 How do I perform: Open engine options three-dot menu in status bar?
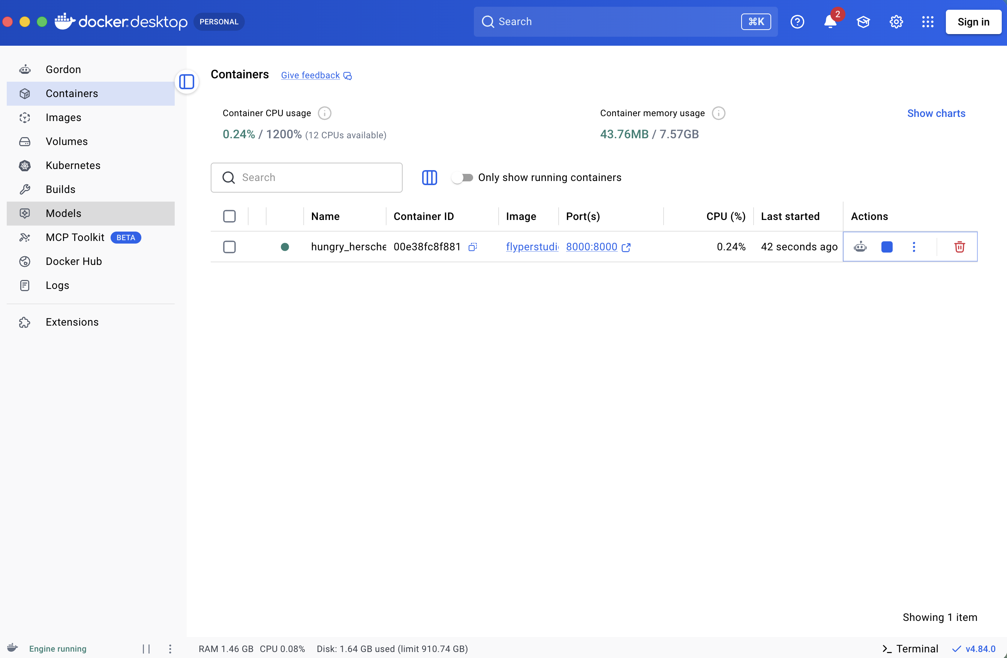coord(170,649)
